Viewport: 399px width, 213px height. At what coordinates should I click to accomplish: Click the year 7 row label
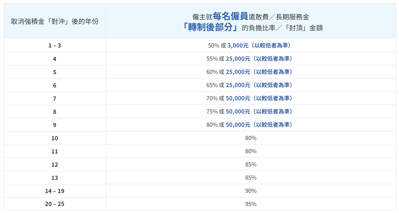pos(55,99)
